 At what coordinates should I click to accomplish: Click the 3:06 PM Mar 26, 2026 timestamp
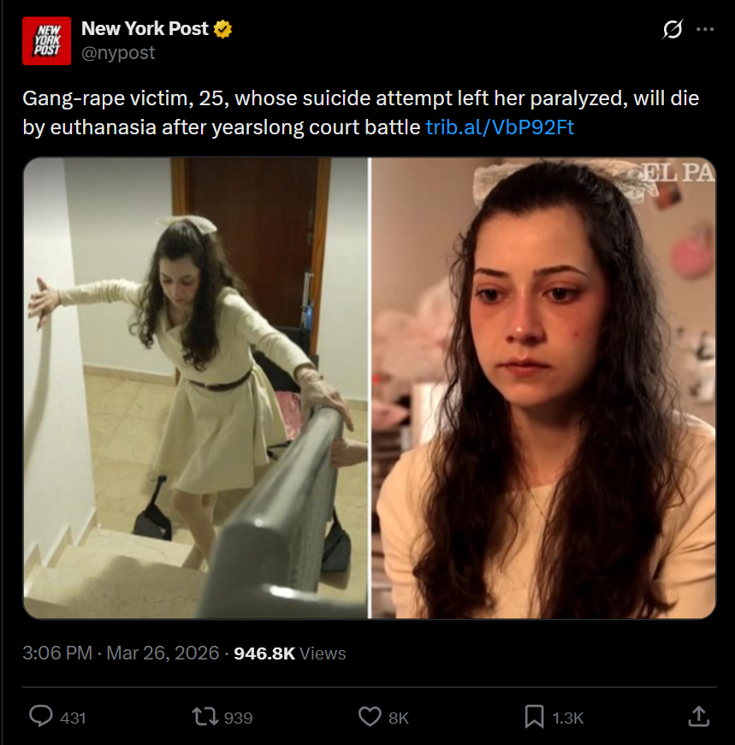pos(121,653)
